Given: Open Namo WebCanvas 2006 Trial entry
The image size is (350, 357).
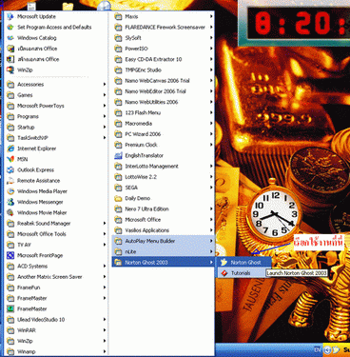Looking at the screenshot, I should point(164,81).
